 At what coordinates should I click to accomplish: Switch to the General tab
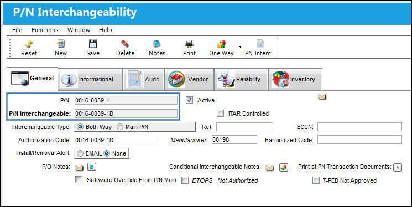pyautogui.click(x=32, y=79)
